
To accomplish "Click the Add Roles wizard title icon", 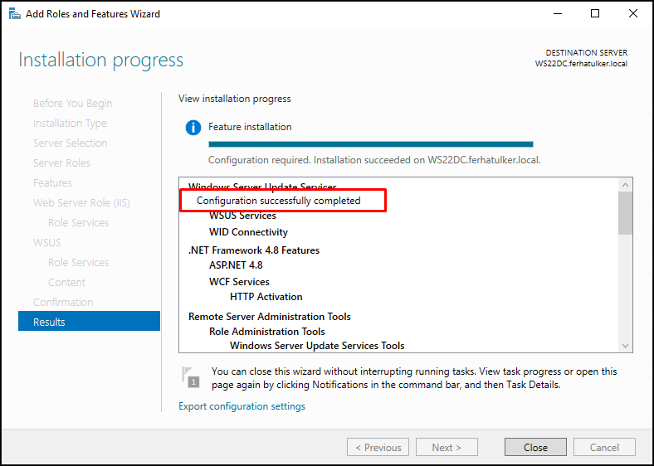I will point(15,14).
